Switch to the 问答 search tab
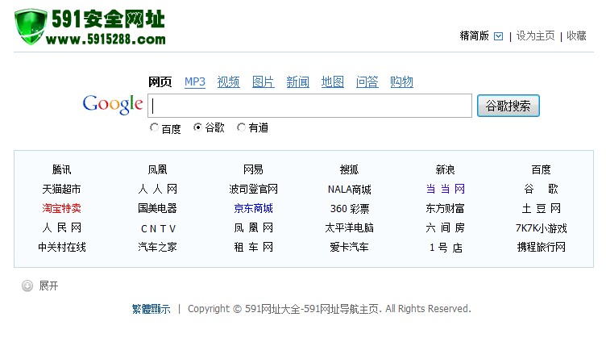Viewport: 606px width, 342px height. coord(367,82)
